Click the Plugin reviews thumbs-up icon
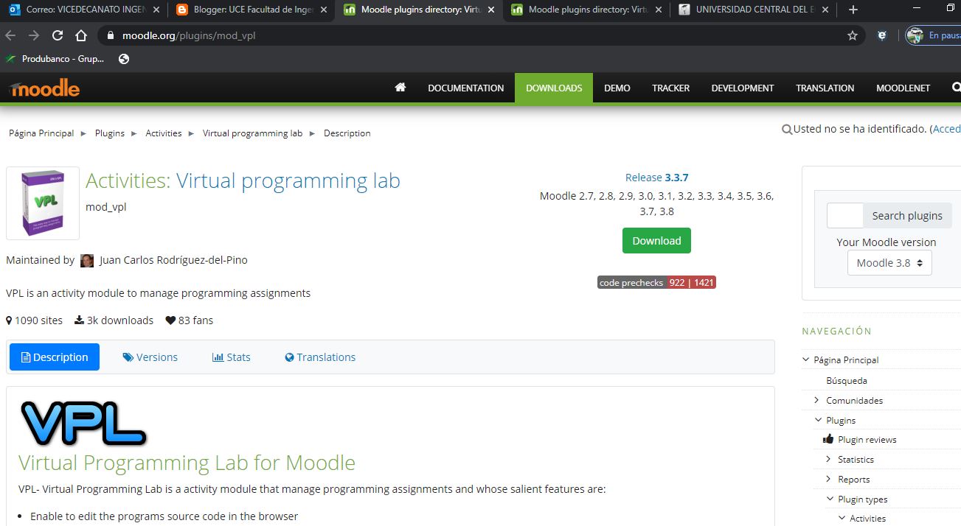Viewport: 961px width, 526px height. coord(829,439)
